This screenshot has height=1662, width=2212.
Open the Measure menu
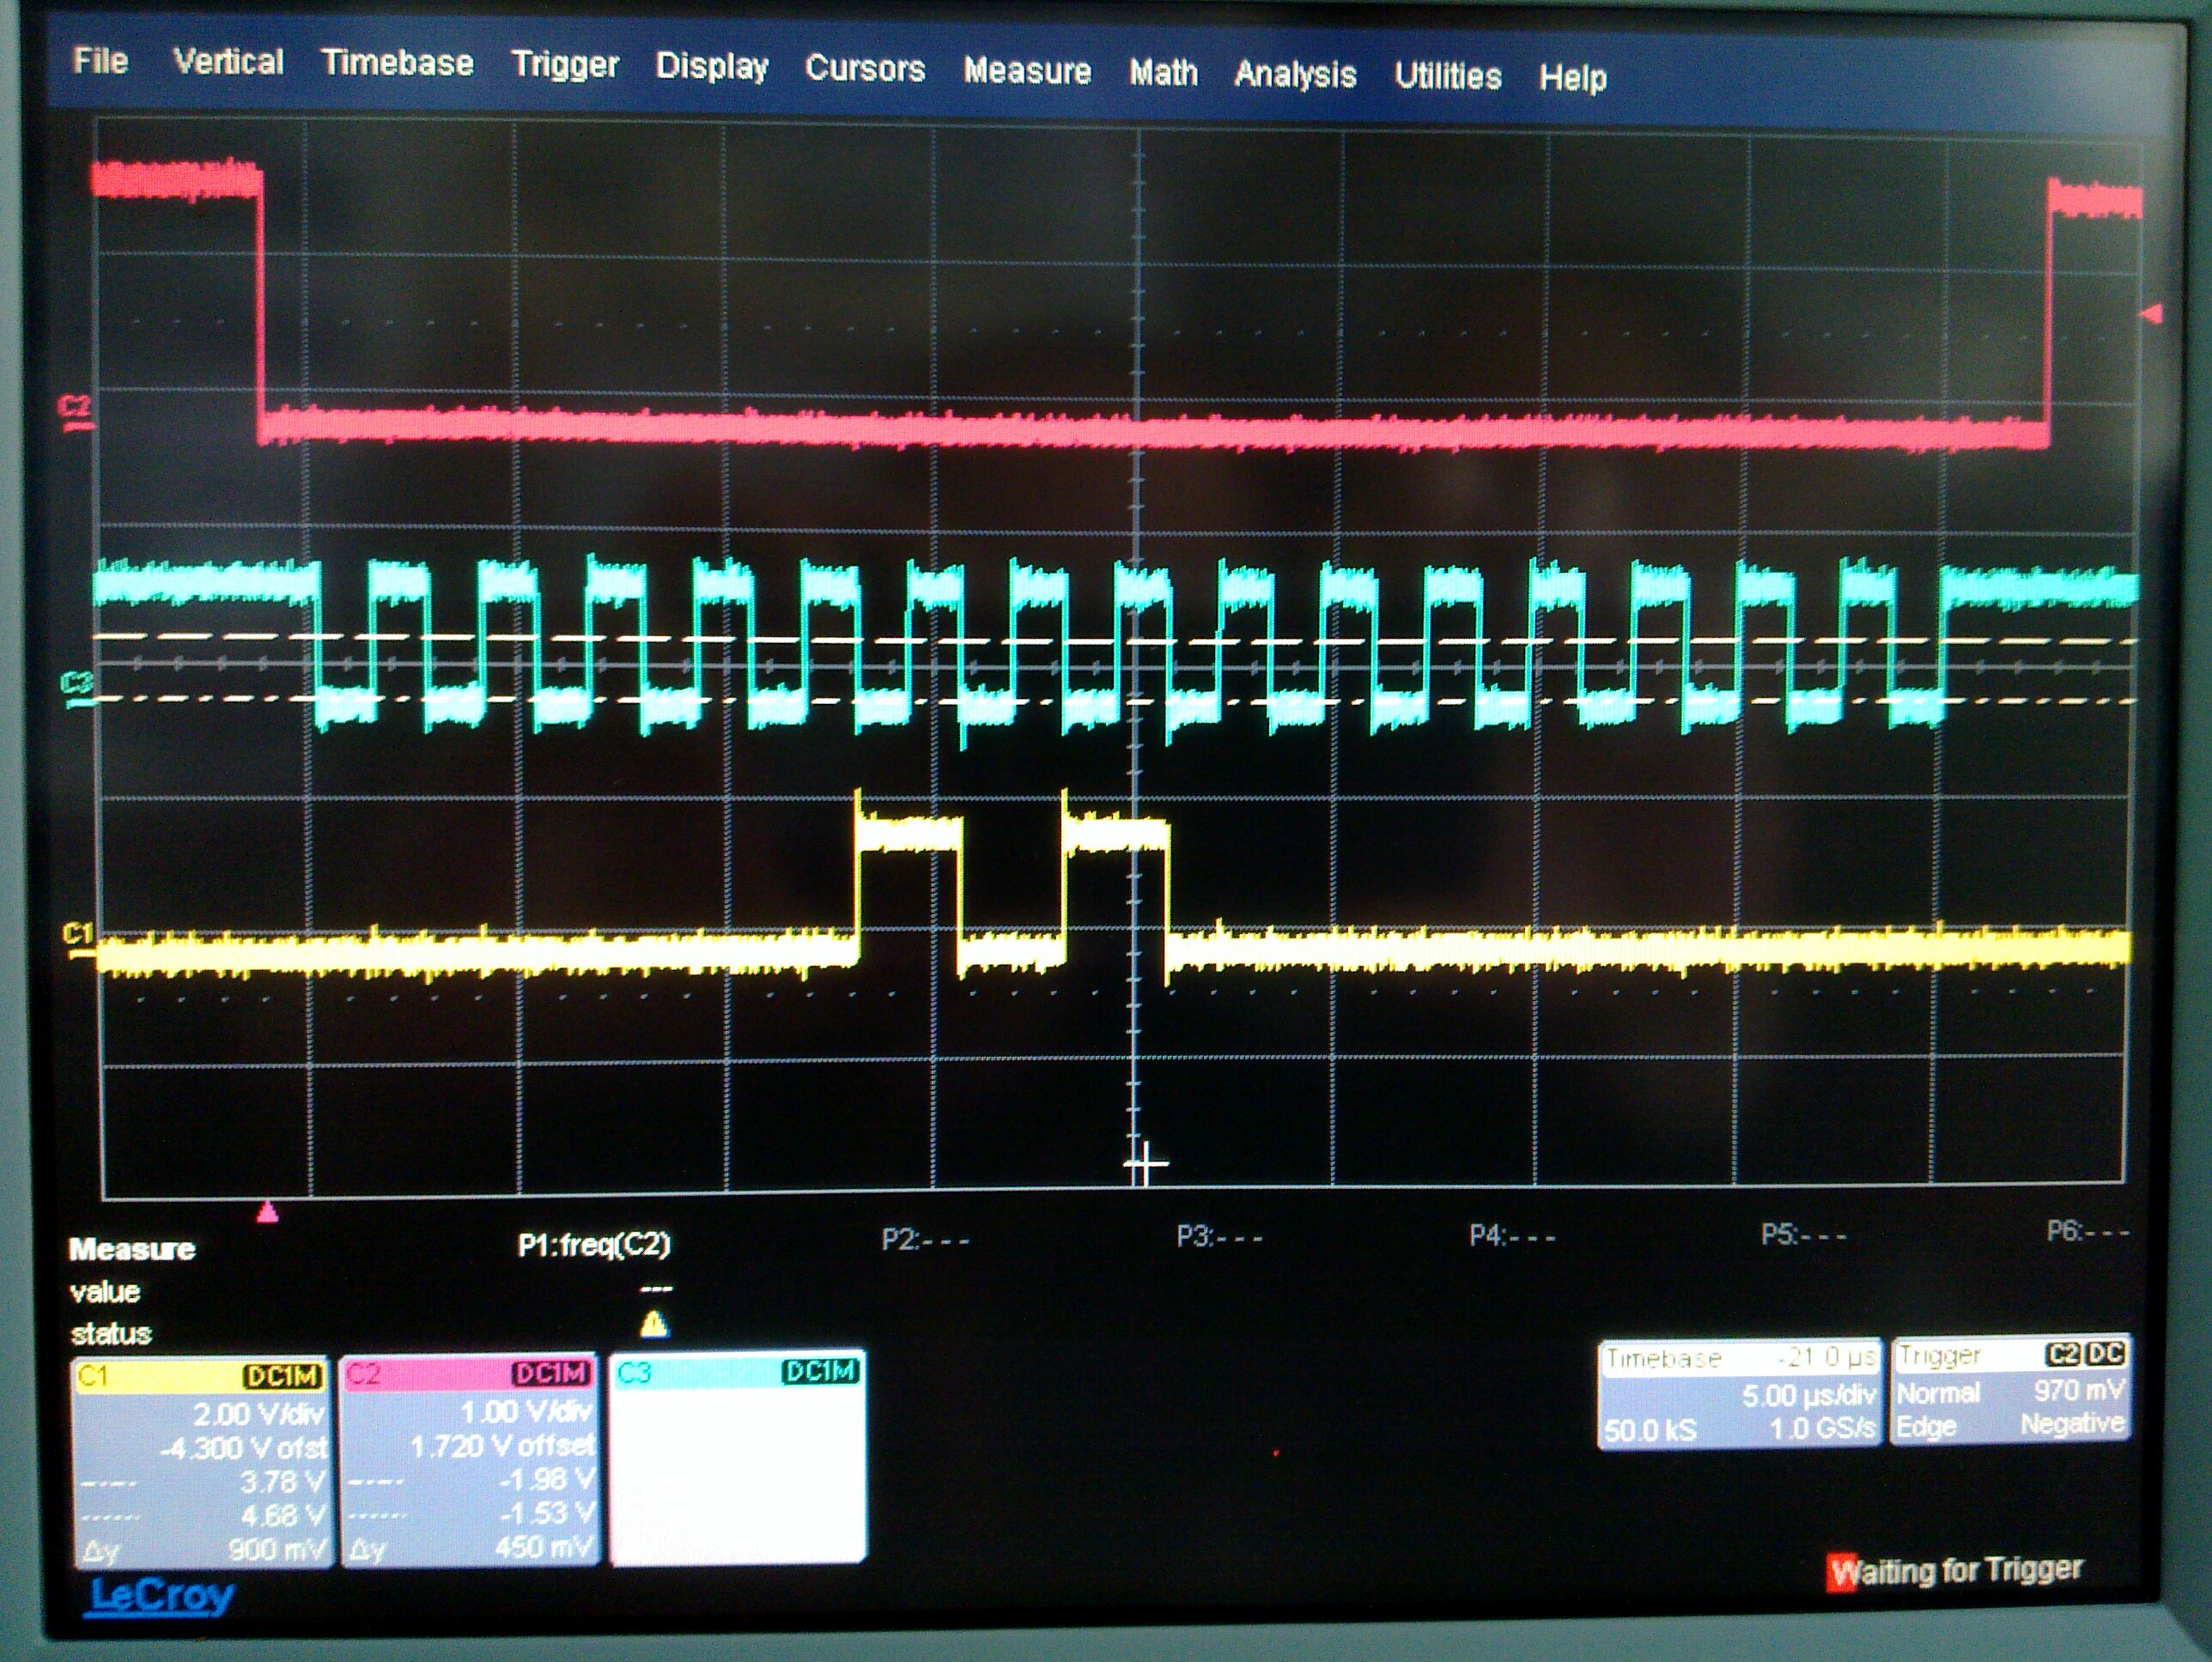pyautogui.click(x=1027, y=71)
